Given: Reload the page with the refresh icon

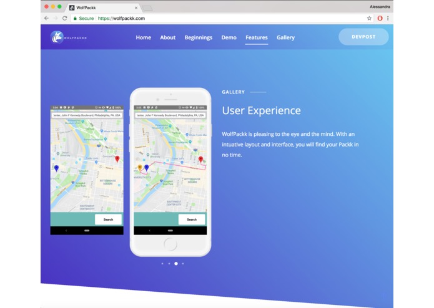Looking at the screenshot, I should tap(65, 18).
